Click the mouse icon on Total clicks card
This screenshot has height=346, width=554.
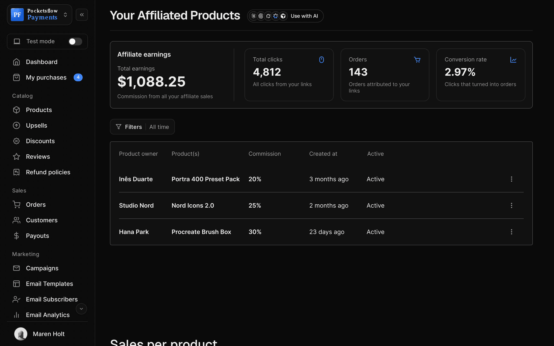point(321,60)
